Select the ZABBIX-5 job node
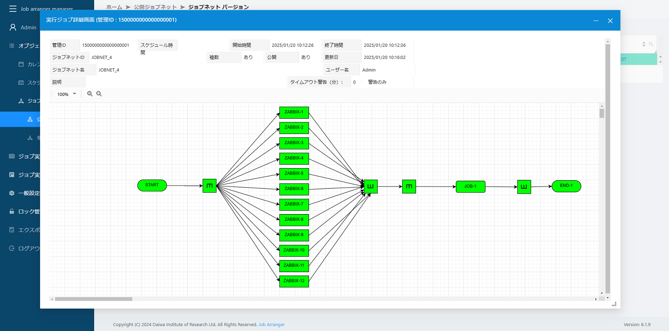The height and width of the screenshot is (331, 669). [294, 174]
